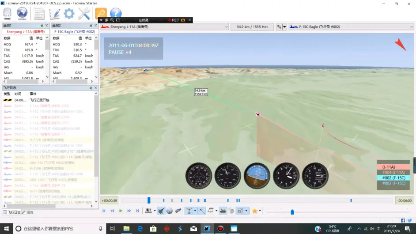Click the current position handle on timeline
The width and height of the screenshot is (416, 234).
pos(149,200)
